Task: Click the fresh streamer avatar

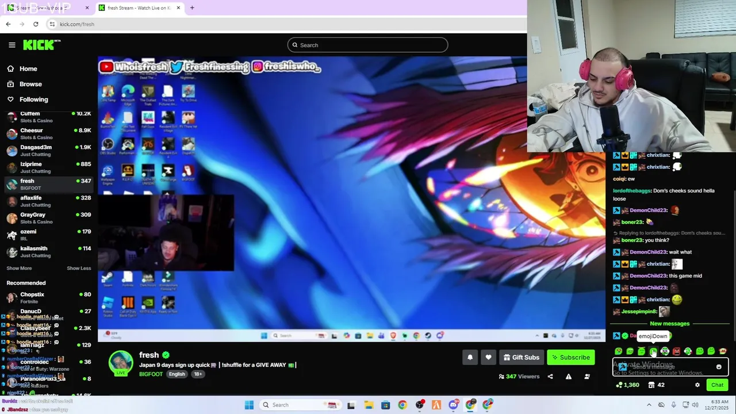Action: [x=121, y=363]
